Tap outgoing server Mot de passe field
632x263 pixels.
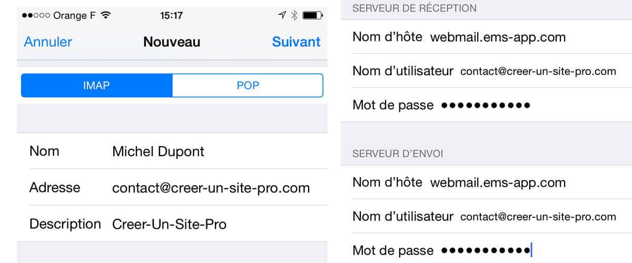coord(486,250)
